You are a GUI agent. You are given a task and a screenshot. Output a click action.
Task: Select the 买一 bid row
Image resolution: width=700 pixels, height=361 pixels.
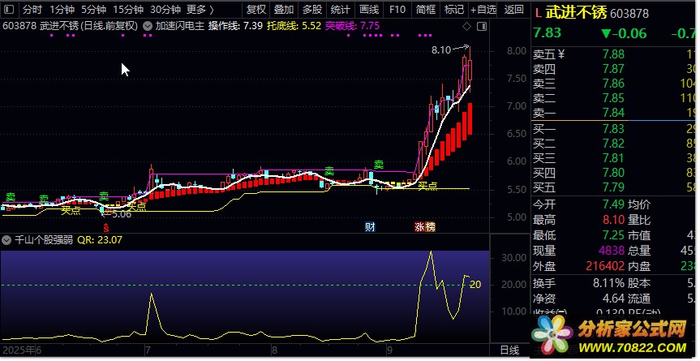(x=615, y=129)
